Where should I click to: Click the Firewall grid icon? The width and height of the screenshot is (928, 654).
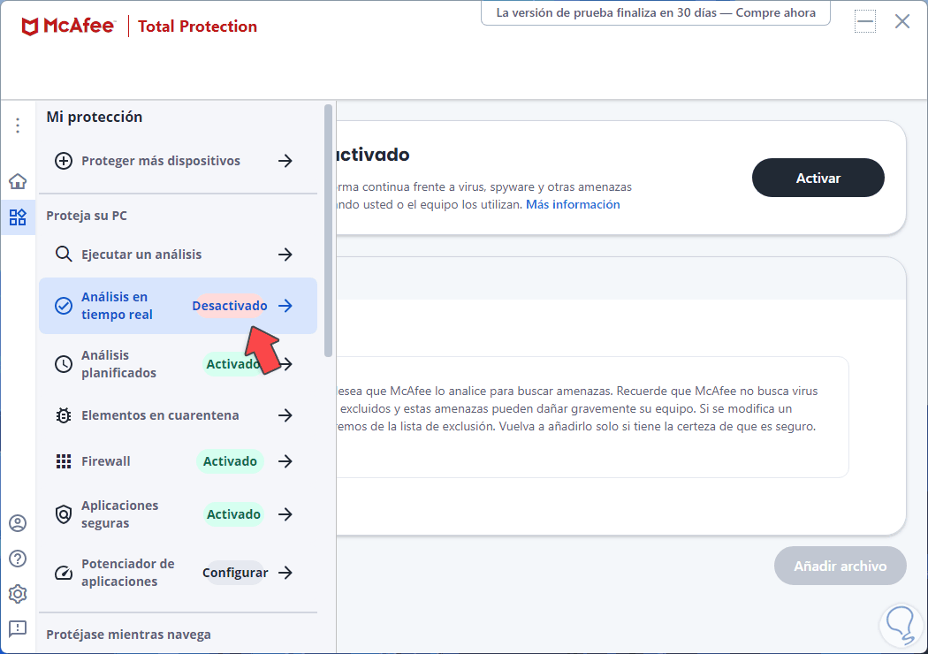click(64, 461)
